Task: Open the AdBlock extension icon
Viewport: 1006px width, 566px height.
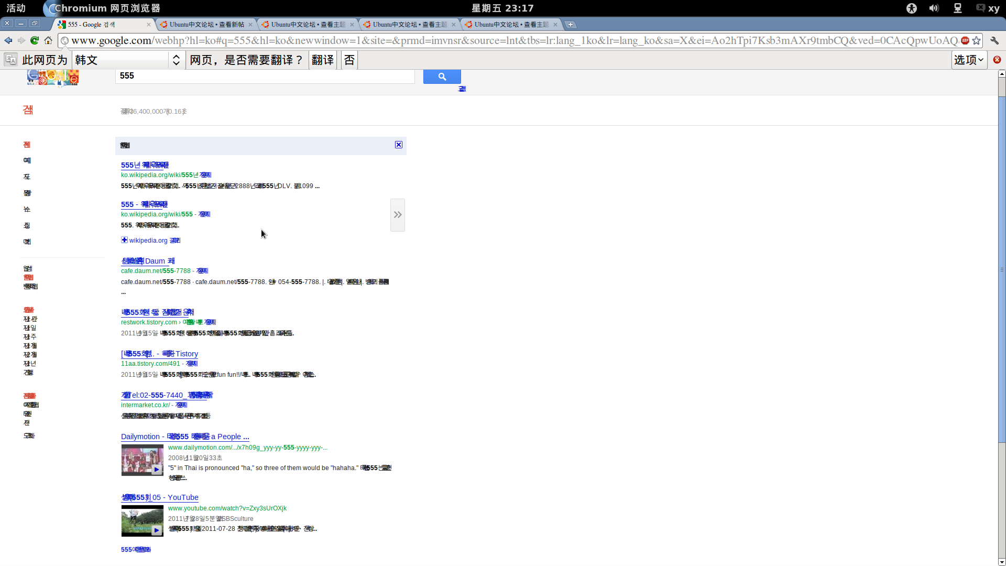Action: click(x=965, y=40)
